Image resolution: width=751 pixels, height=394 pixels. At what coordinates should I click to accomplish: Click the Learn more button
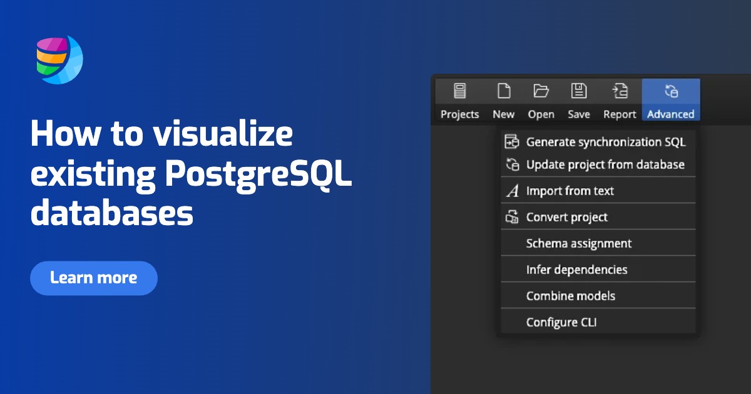(x=94, y=278)
